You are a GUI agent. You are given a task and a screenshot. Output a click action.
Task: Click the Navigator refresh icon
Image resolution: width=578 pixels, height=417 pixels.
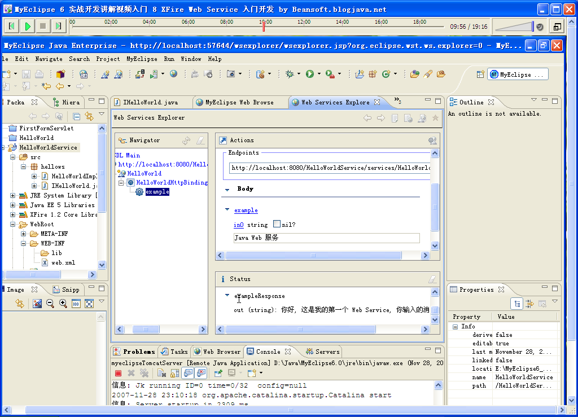(x=186, y=141)
